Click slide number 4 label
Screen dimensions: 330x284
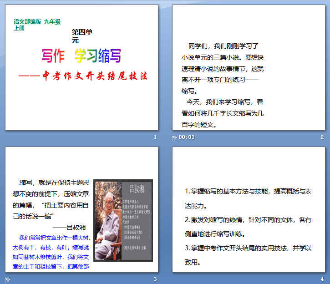click(x=322, y=279)
